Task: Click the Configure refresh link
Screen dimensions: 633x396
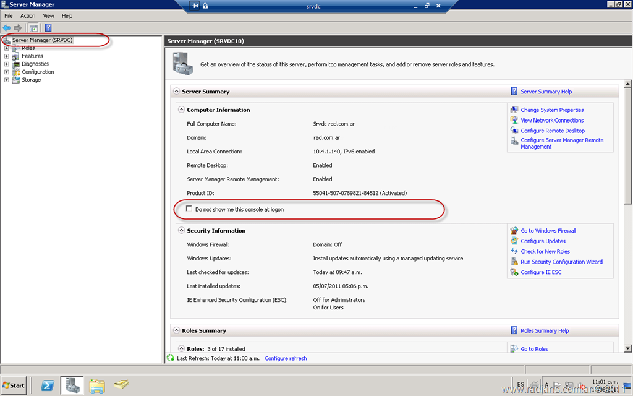Action: 286,358
